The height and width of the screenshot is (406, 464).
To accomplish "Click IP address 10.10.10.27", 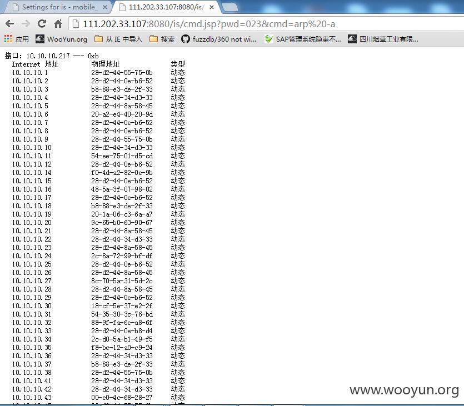I will [32, 281].
